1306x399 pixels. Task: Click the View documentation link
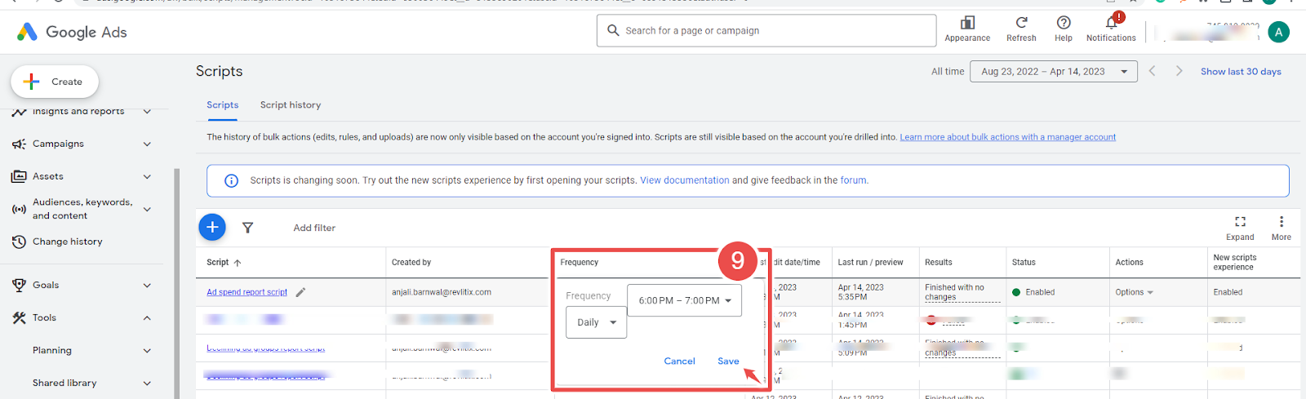(x=684, y=180)
